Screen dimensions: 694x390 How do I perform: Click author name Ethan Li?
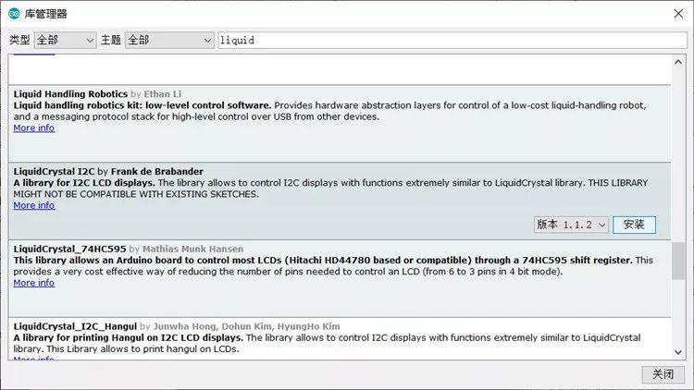tap(163, 94)
